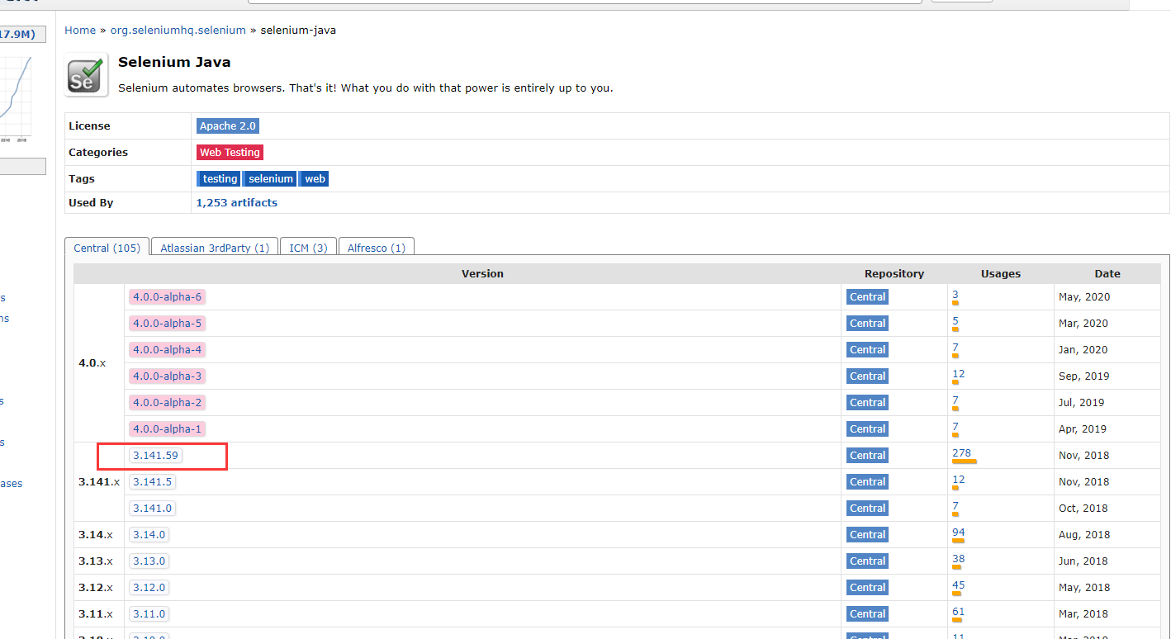Open the 3 usages link for alpha-6
Viewport: 1171px width, 639px height.
tap(955, 295)
